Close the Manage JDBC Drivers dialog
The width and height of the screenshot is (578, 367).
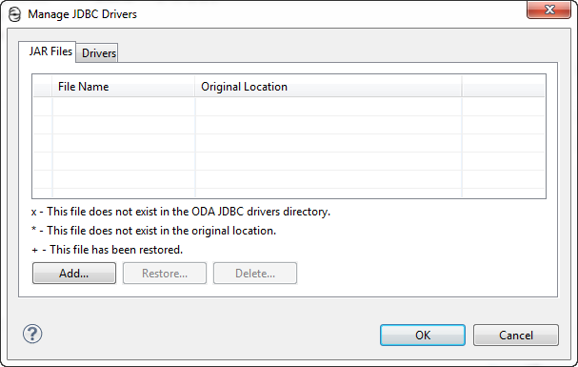point(548,10)
